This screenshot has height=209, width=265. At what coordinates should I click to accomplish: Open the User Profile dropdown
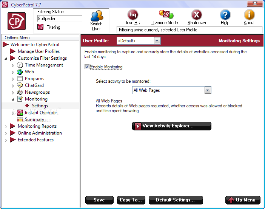tap(157, 41)
